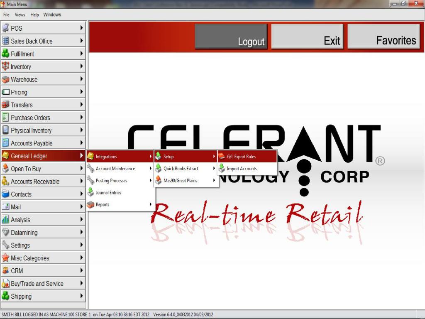425x319 pixels.
Task: Maximize the Main Menu window
Action: [x=403, y=3]
